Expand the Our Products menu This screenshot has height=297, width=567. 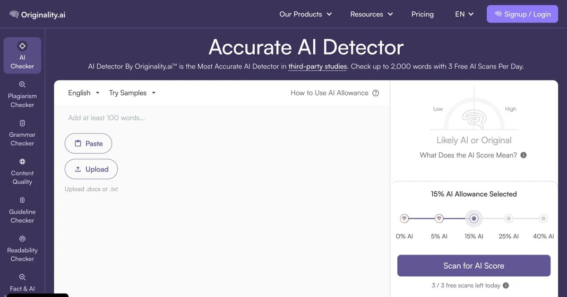[x=306, y=14]
